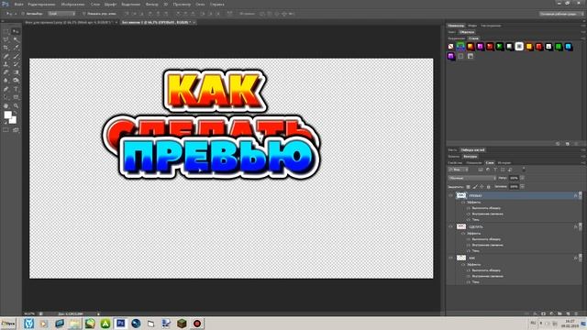
Task: Open the layer blend mode dropdown
Action: tap(471, 178)
